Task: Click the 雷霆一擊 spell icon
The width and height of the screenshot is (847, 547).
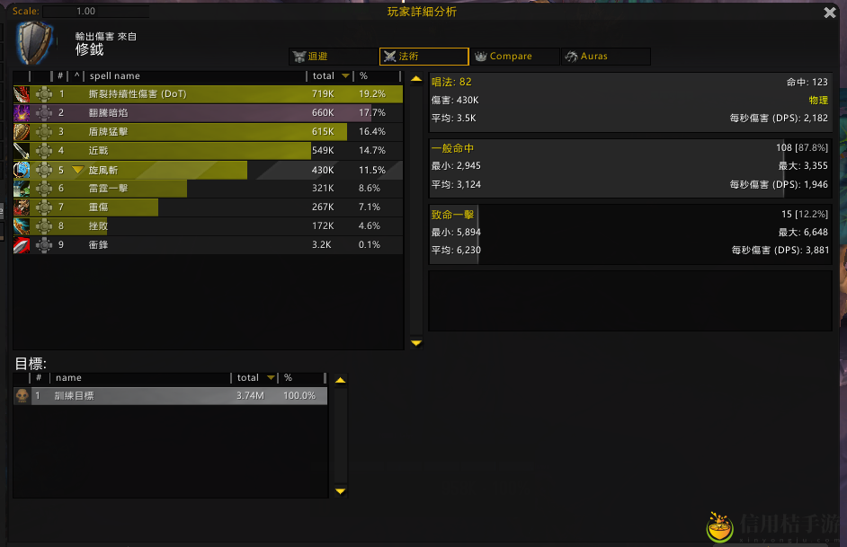Action: [22, 189]
